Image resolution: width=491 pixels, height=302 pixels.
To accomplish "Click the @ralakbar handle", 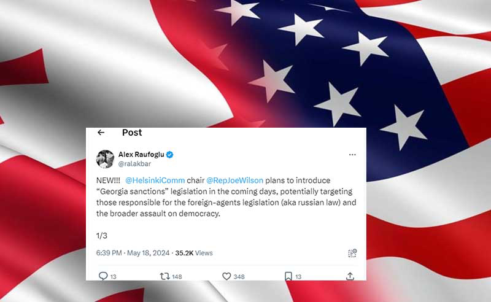I will click(134, 164).
